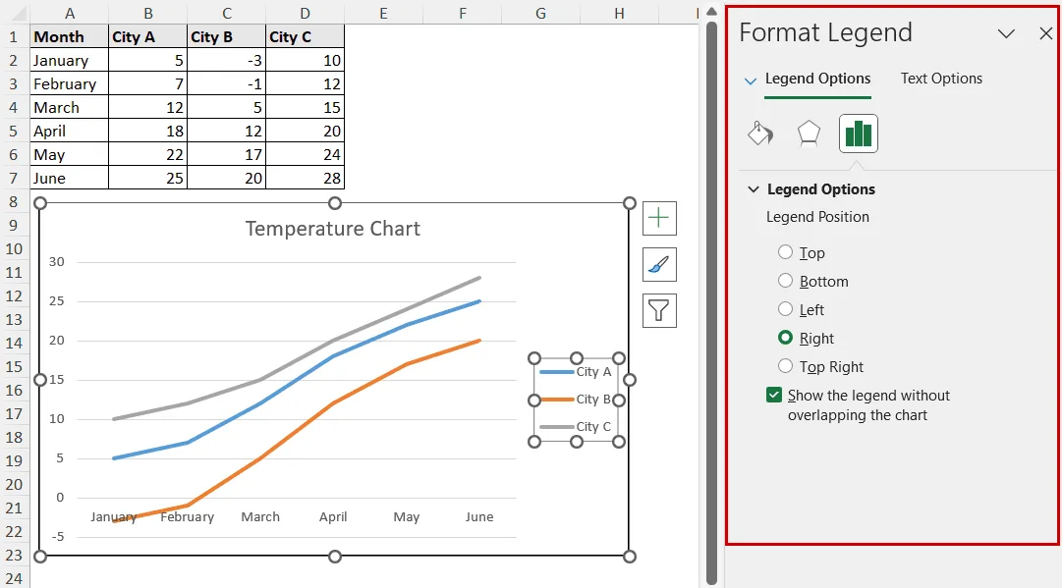The image size is (1062, 588).
Task: Open the Chart Elements plus button
Action: coord(659,218)
